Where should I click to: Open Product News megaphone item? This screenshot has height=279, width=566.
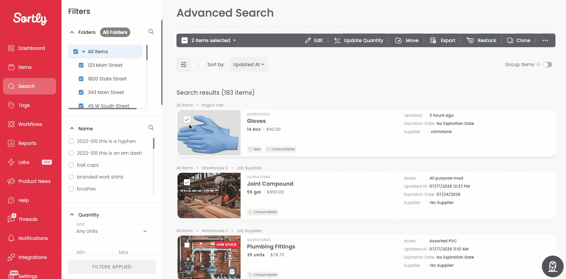click(x=30, y=181)
